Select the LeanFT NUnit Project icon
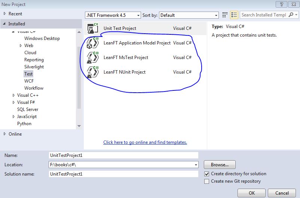300x198 pixels. 93,72
